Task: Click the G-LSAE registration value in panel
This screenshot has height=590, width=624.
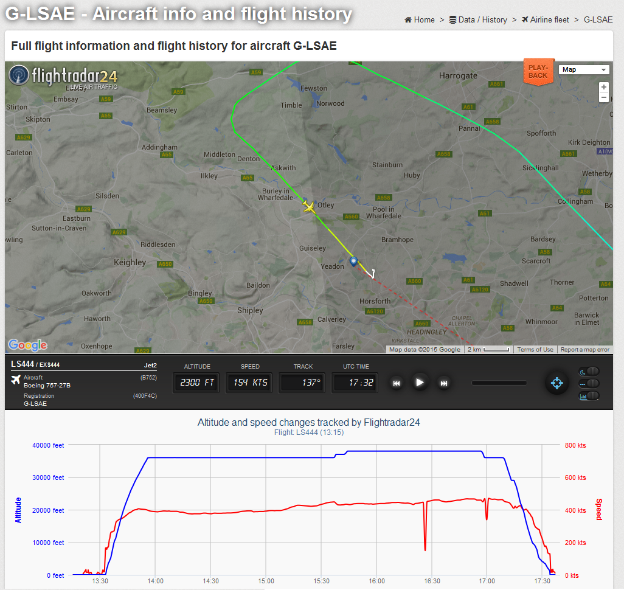Action: 35,403
